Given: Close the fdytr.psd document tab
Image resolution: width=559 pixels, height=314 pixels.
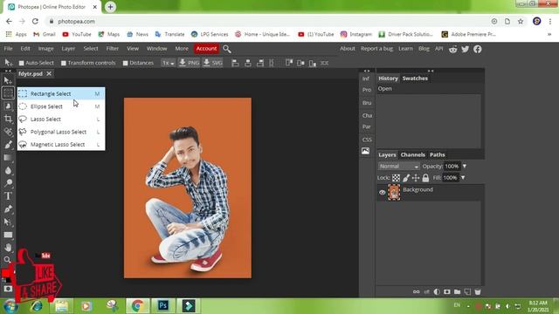Looking at the screenshot, I should coord(49,73).
